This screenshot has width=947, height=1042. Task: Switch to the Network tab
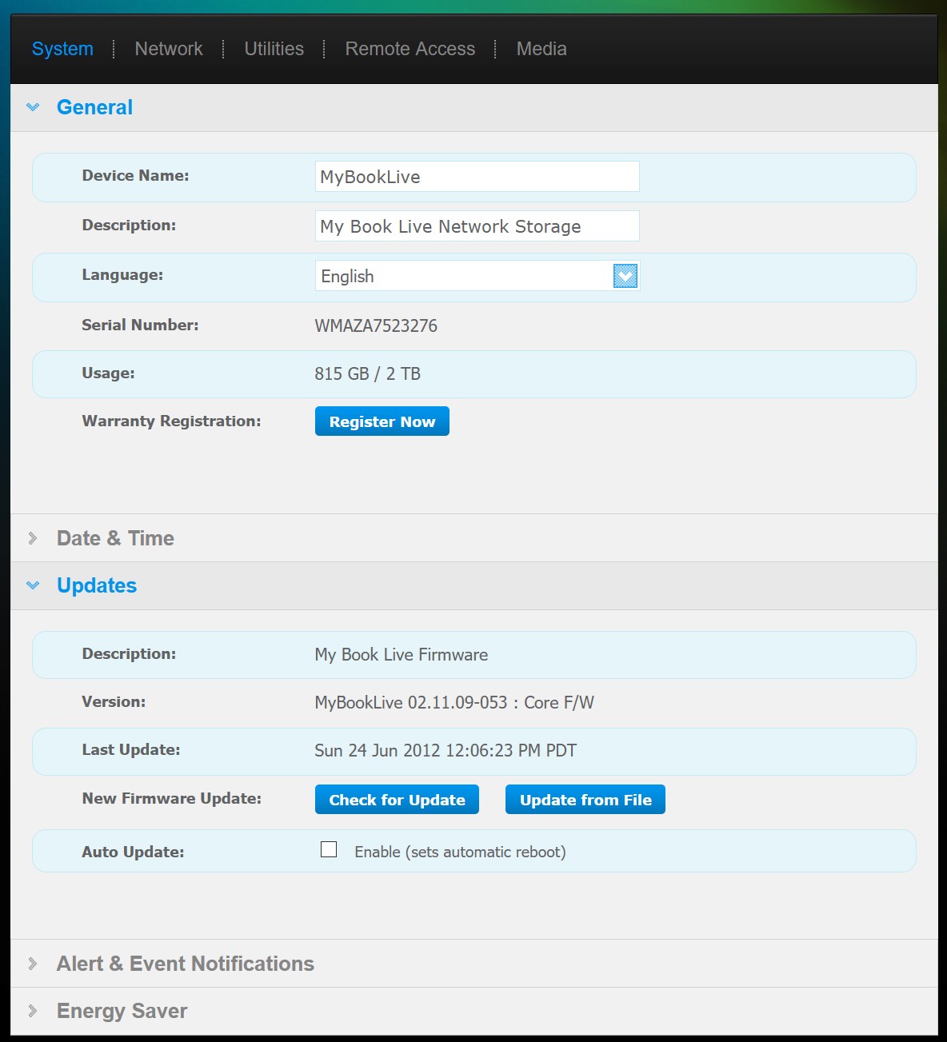(x=169, y=49)
